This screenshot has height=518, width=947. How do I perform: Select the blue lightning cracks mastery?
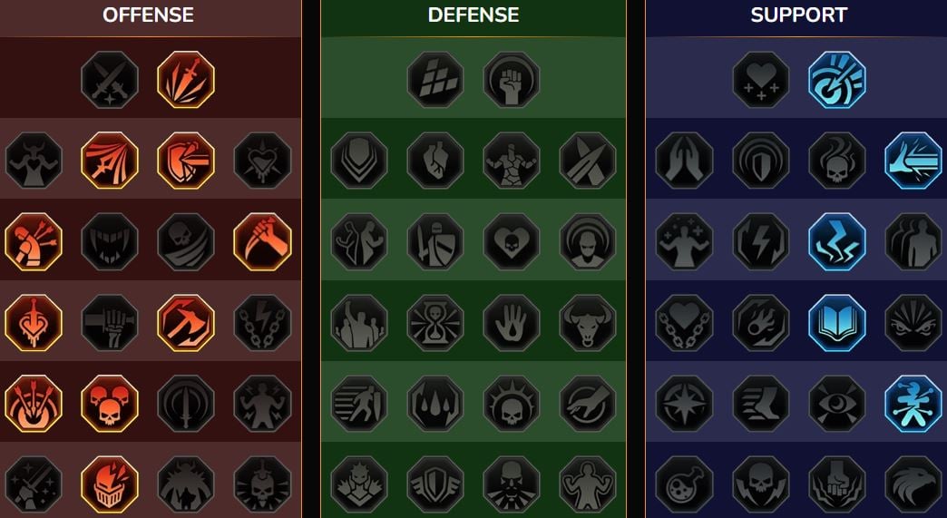click(x=837, y=241)
